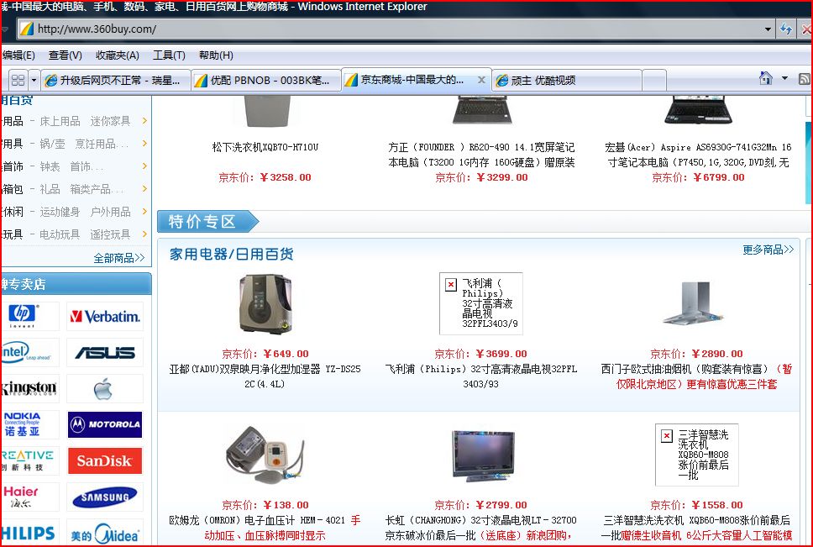The width and height of the screenshot is (813, 547).
Task: Open the address bar history dropdown
Action: (x=768, y=29)
